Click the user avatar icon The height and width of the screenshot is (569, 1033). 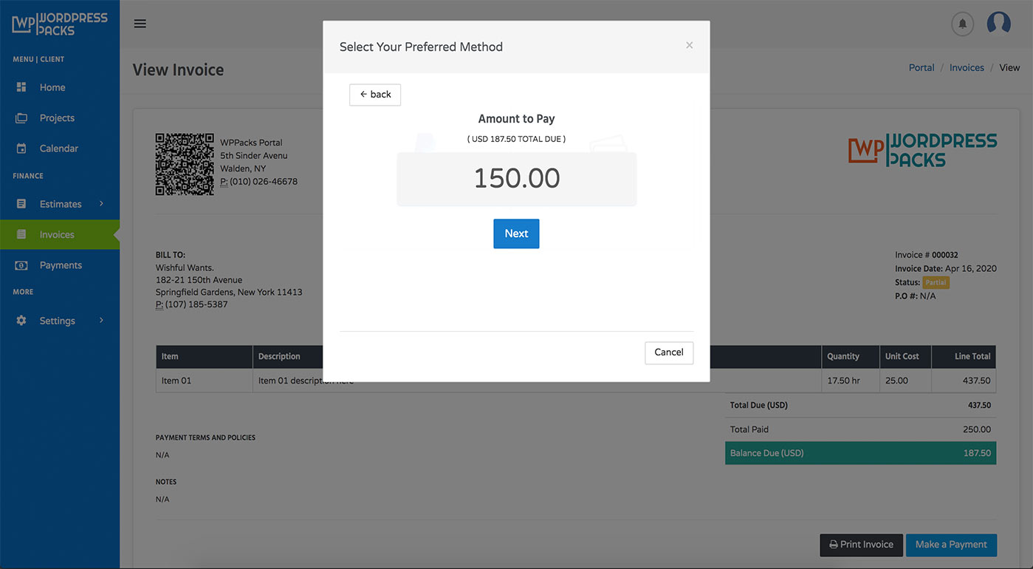998,23
